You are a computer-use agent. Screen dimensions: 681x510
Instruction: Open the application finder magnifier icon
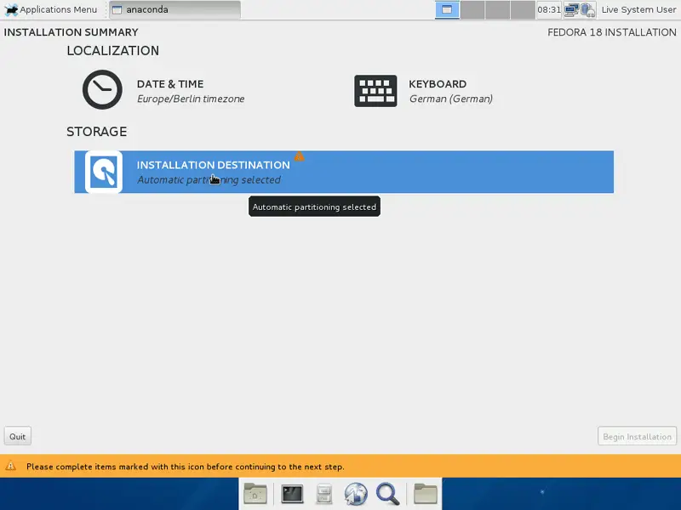(x=388, y=494)
